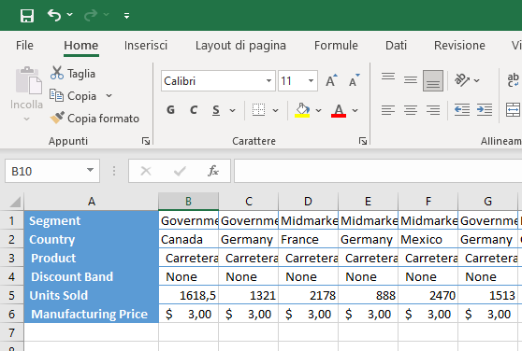Apply cell borders icon
Image resolution: width=522 pixels, height=351 pixels.
pyautogui.click(x=259, y=110)
